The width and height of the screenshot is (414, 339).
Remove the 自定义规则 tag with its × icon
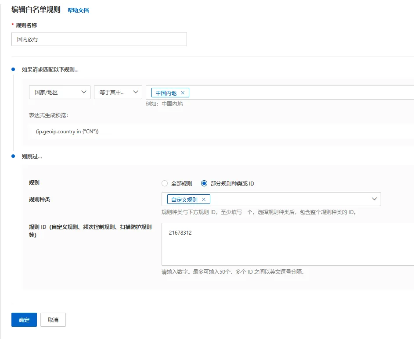[203, 200]
